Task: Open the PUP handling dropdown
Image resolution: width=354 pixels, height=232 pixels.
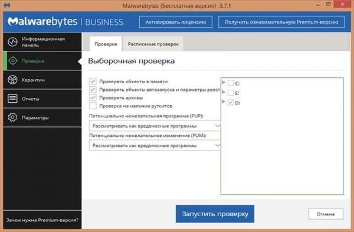Action: 155,126
